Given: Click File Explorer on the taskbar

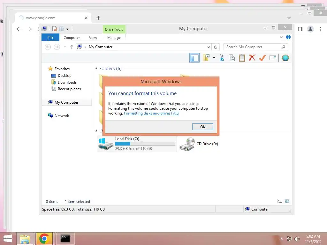Looking at the screenshot, I should 25,239.
